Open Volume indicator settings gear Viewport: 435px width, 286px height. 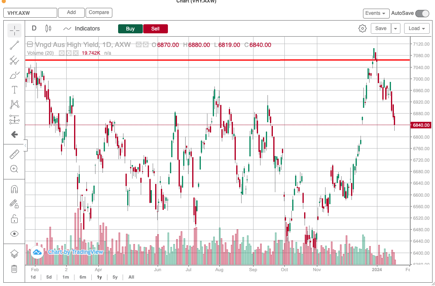click(x=69, y=53)
